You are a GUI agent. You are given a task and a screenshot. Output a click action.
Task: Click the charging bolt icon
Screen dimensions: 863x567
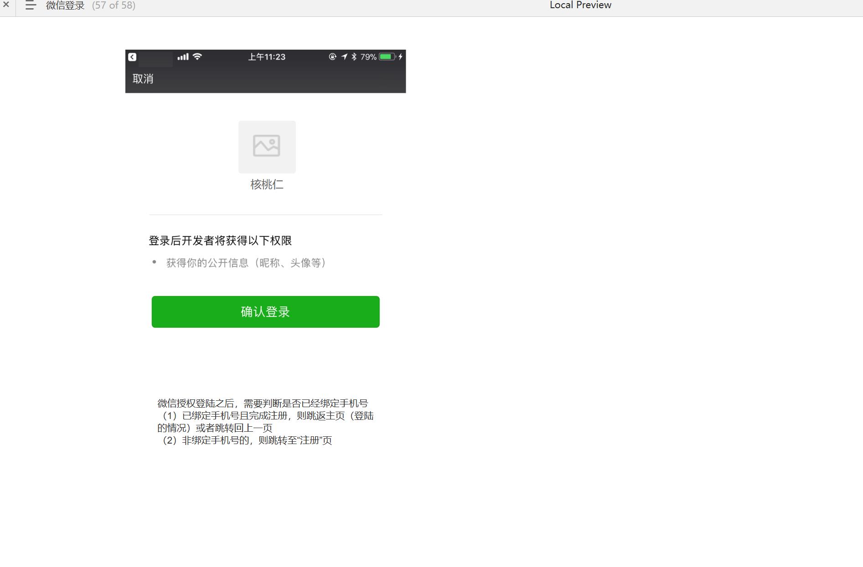click(x=400, y=56)
